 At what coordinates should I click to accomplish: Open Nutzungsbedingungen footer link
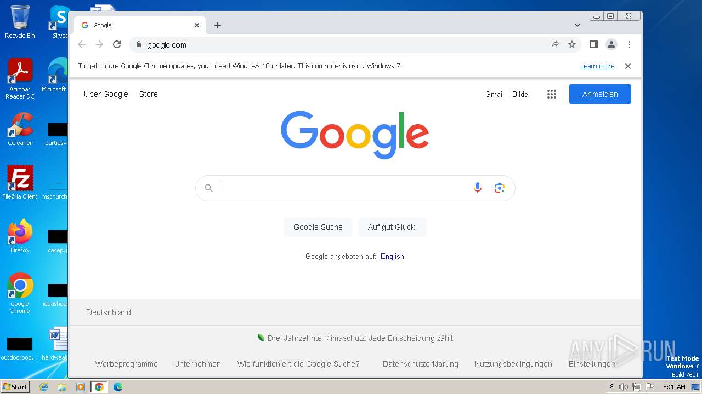(x=513, y=364)
